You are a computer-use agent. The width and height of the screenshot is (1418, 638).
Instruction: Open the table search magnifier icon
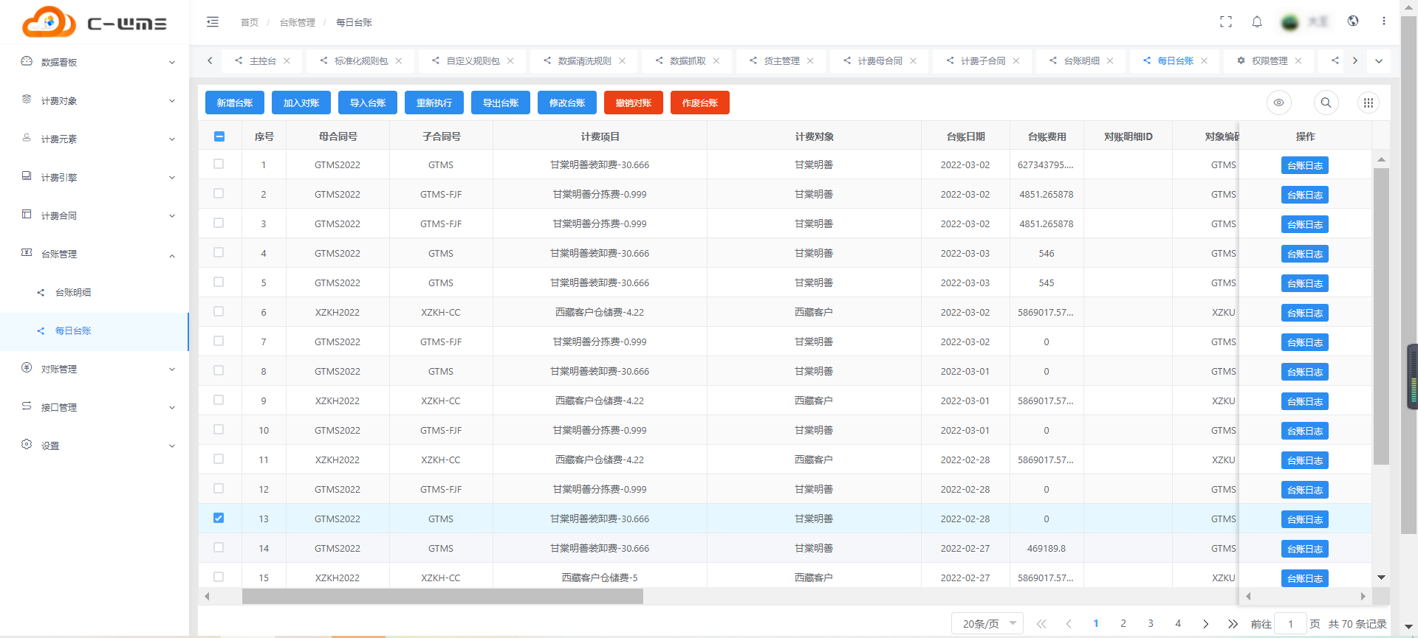(x=1326, y=103)
